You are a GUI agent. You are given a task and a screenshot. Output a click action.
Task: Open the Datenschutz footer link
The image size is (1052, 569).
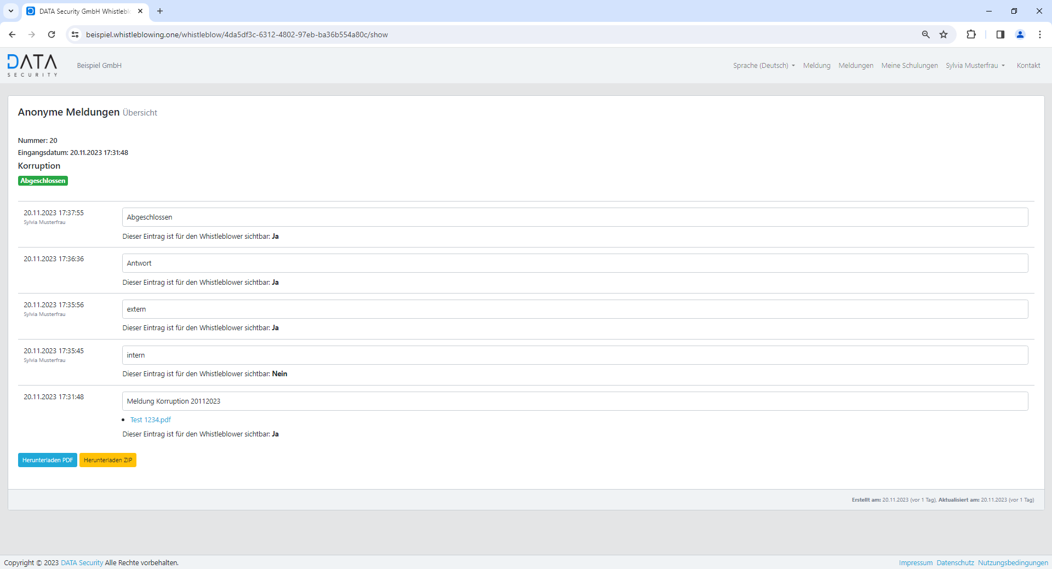955,562
